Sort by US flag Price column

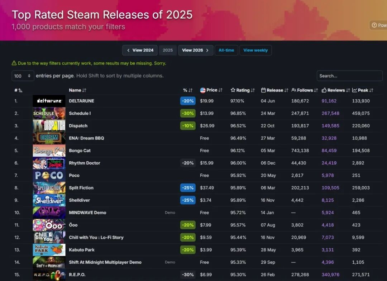211,90
